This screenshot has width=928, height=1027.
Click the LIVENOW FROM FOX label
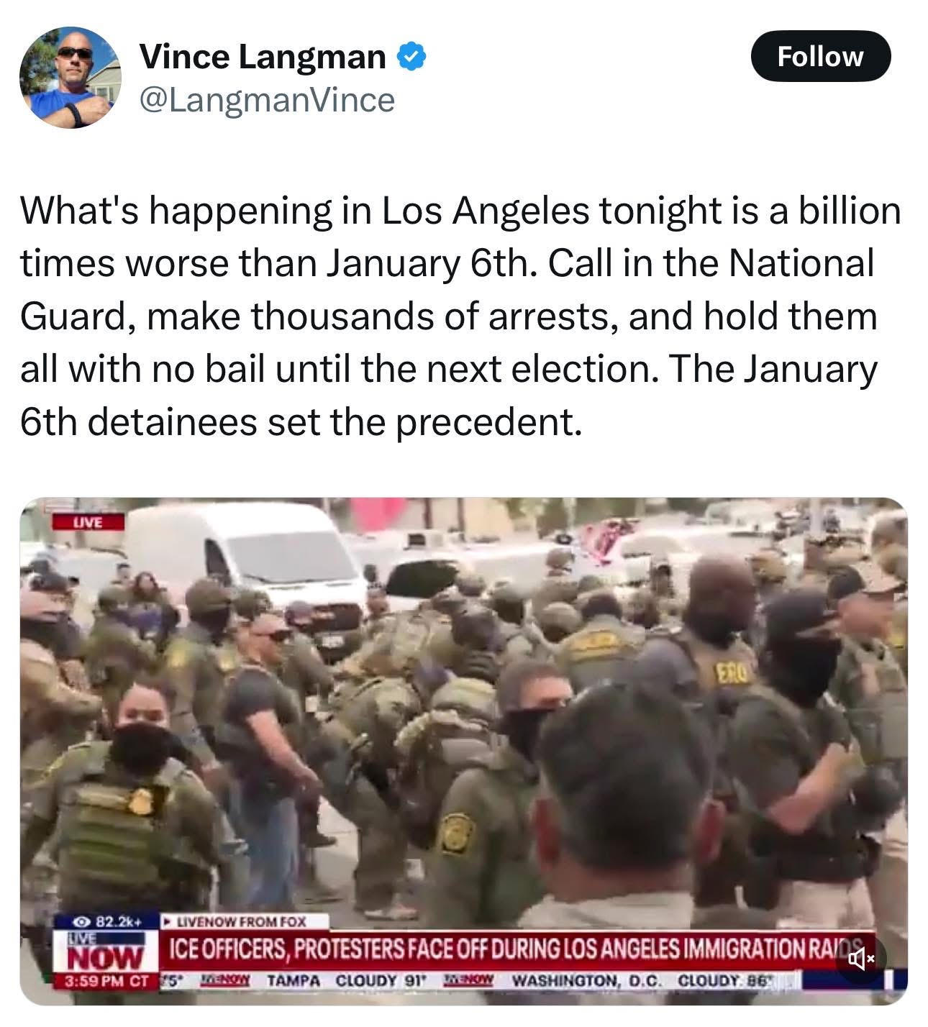coord(243,921)
